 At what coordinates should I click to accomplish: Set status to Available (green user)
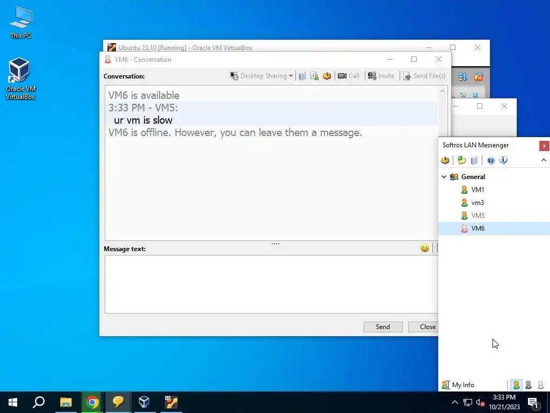click(x=516, y=385)
